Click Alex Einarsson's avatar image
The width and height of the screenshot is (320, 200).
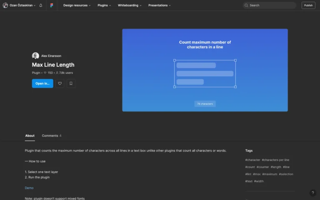tap(35, 56)
